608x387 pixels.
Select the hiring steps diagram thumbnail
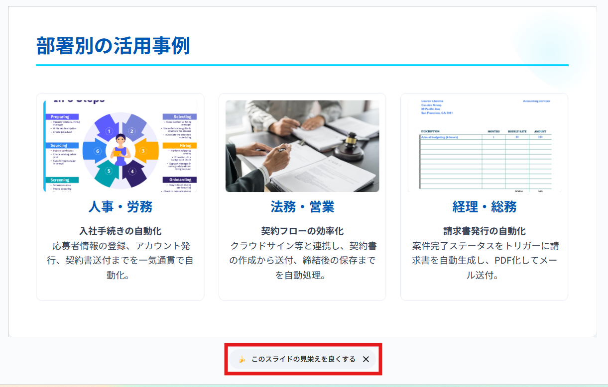click(121, 146)
